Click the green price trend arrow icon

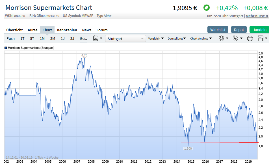[206, 8]
